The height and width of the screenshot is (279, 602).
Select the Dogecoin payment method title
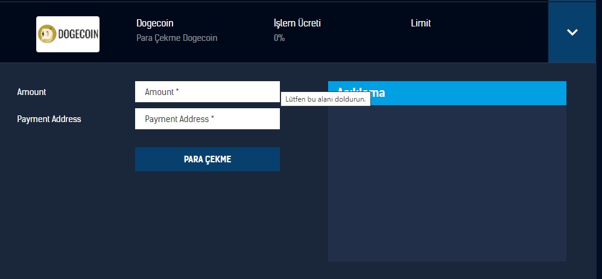(155, 23)
